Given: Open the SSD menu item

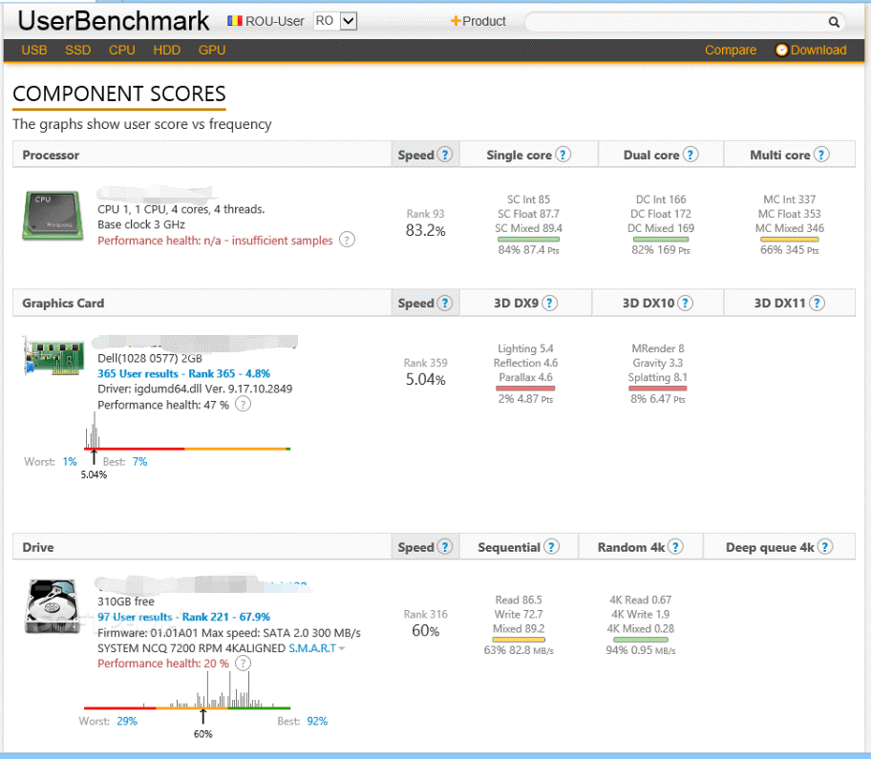Looking at the screenshot, I should click(77, 50).
